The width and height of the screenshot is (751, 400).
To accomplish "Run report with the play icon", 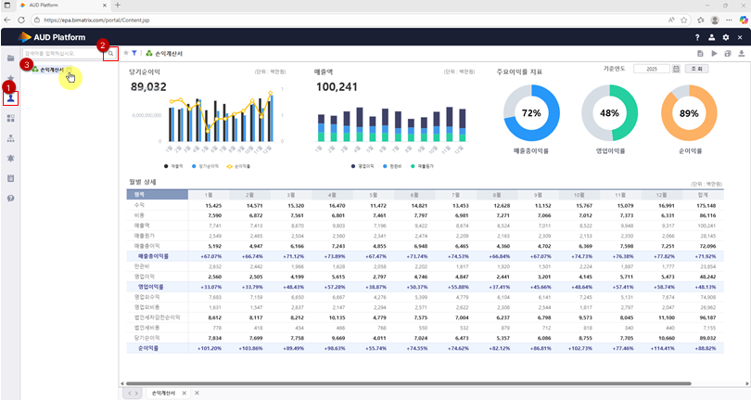I will click(713, 54).
